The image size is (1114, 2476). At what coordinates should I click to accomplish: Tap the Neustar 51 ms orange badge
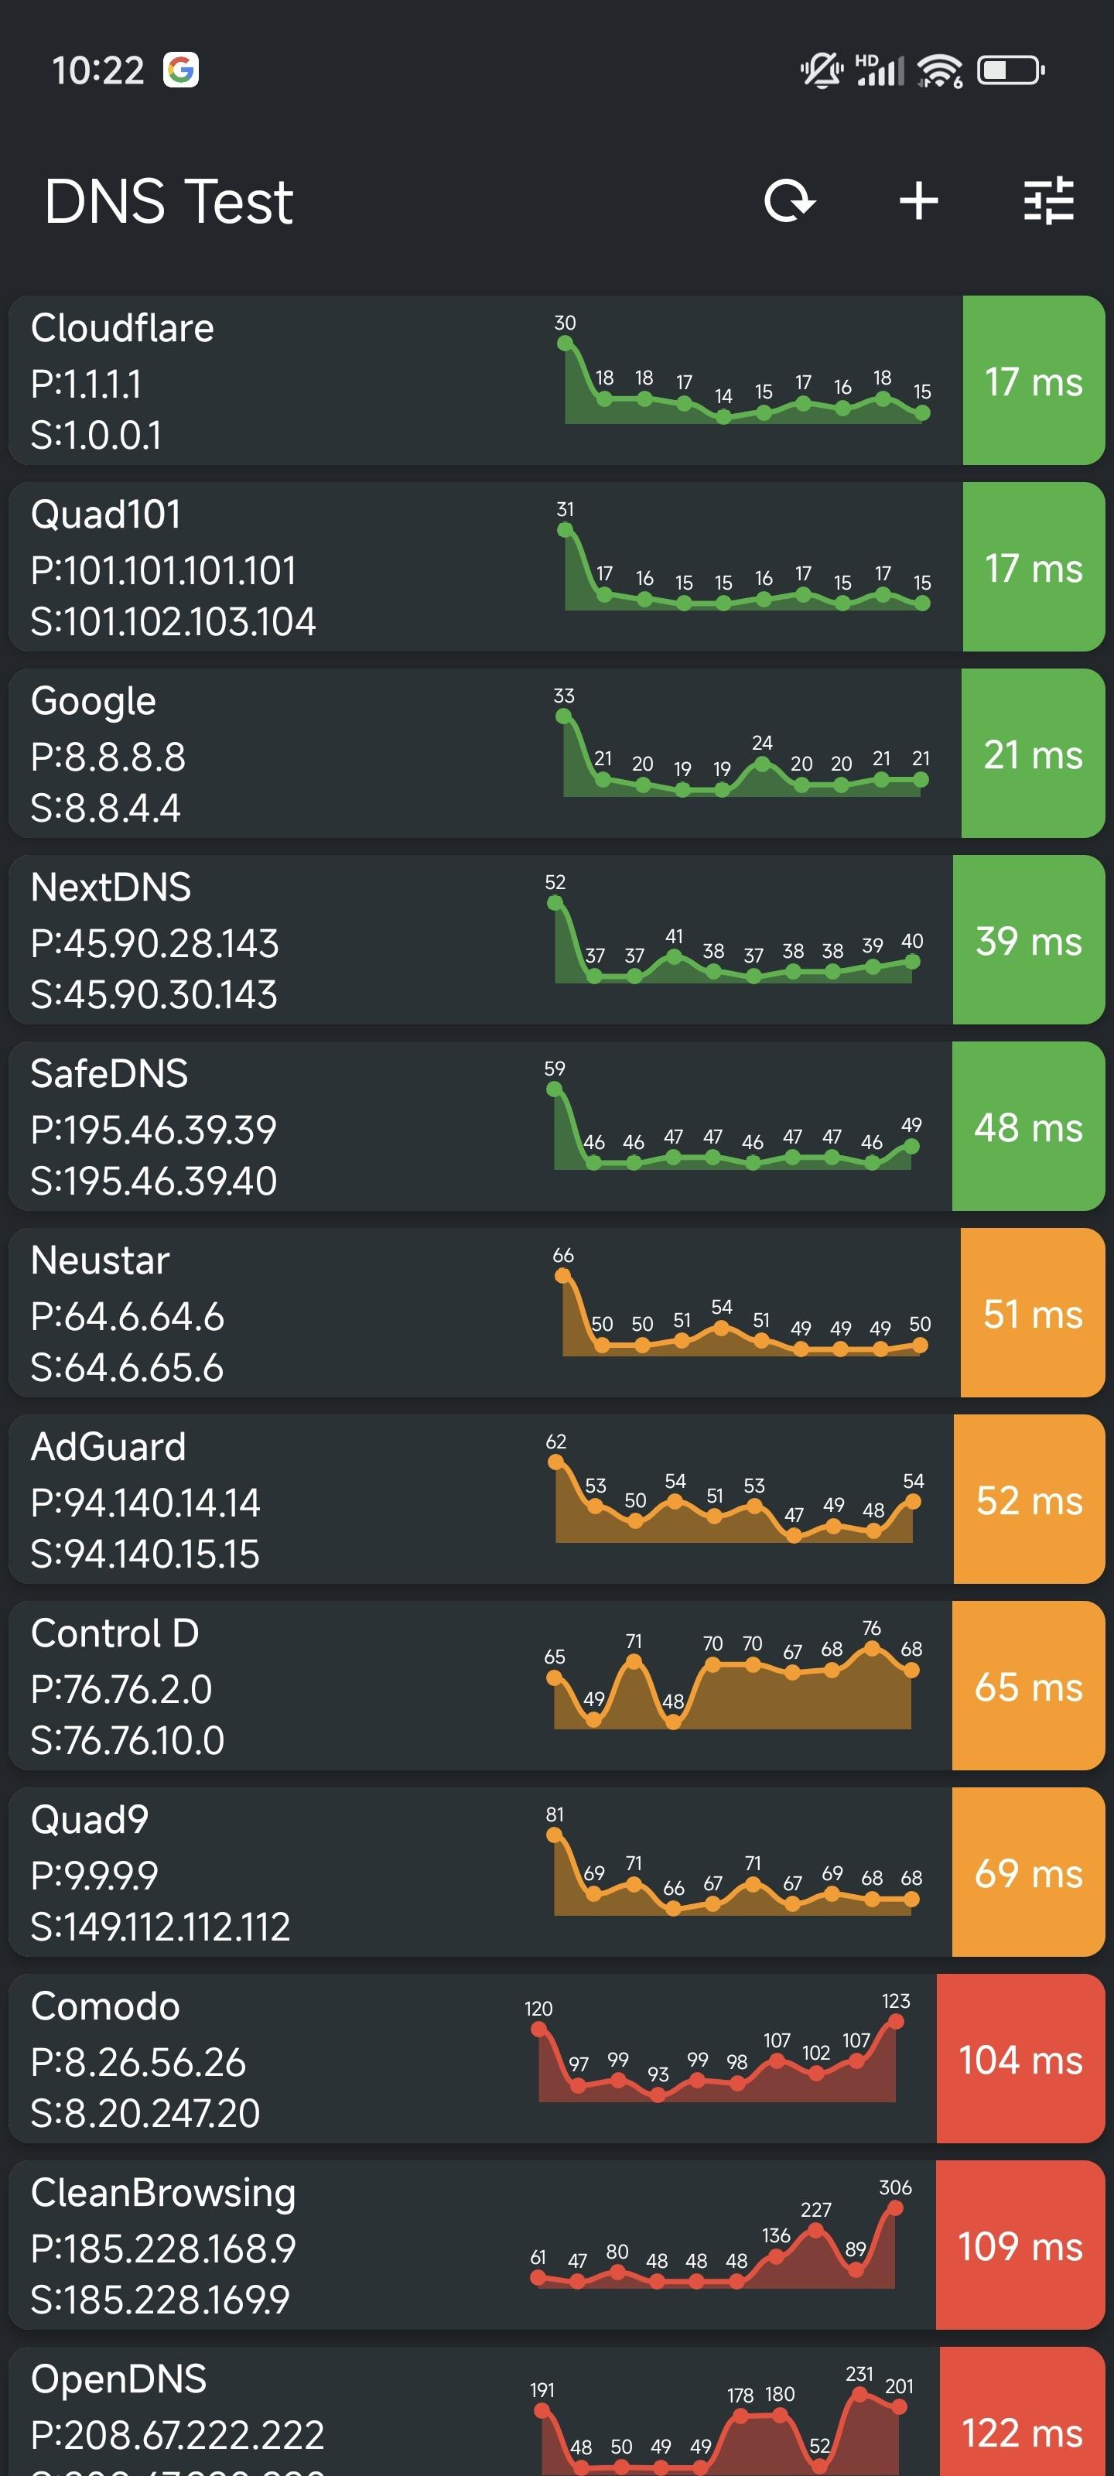click(x=1032, y=1313)
